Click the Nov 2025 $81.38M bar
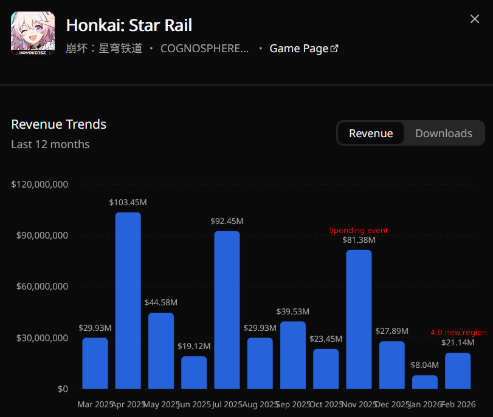 359,319
